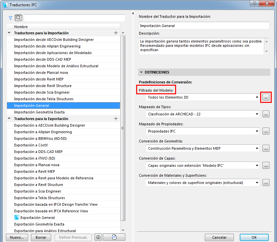Select Exportación a iTWO (5D)
Viewport: 277px width, 242px height.
[63, 158]
